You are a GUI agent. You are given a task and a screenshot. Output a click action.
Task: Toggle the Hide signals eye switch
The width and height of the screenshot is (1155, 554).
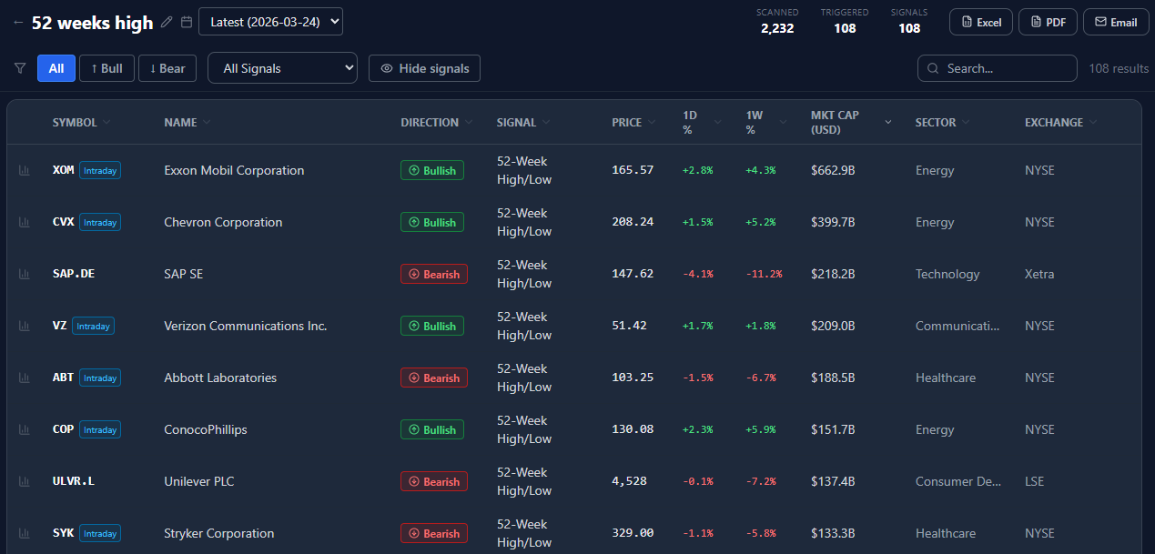[x=424, y=67]
